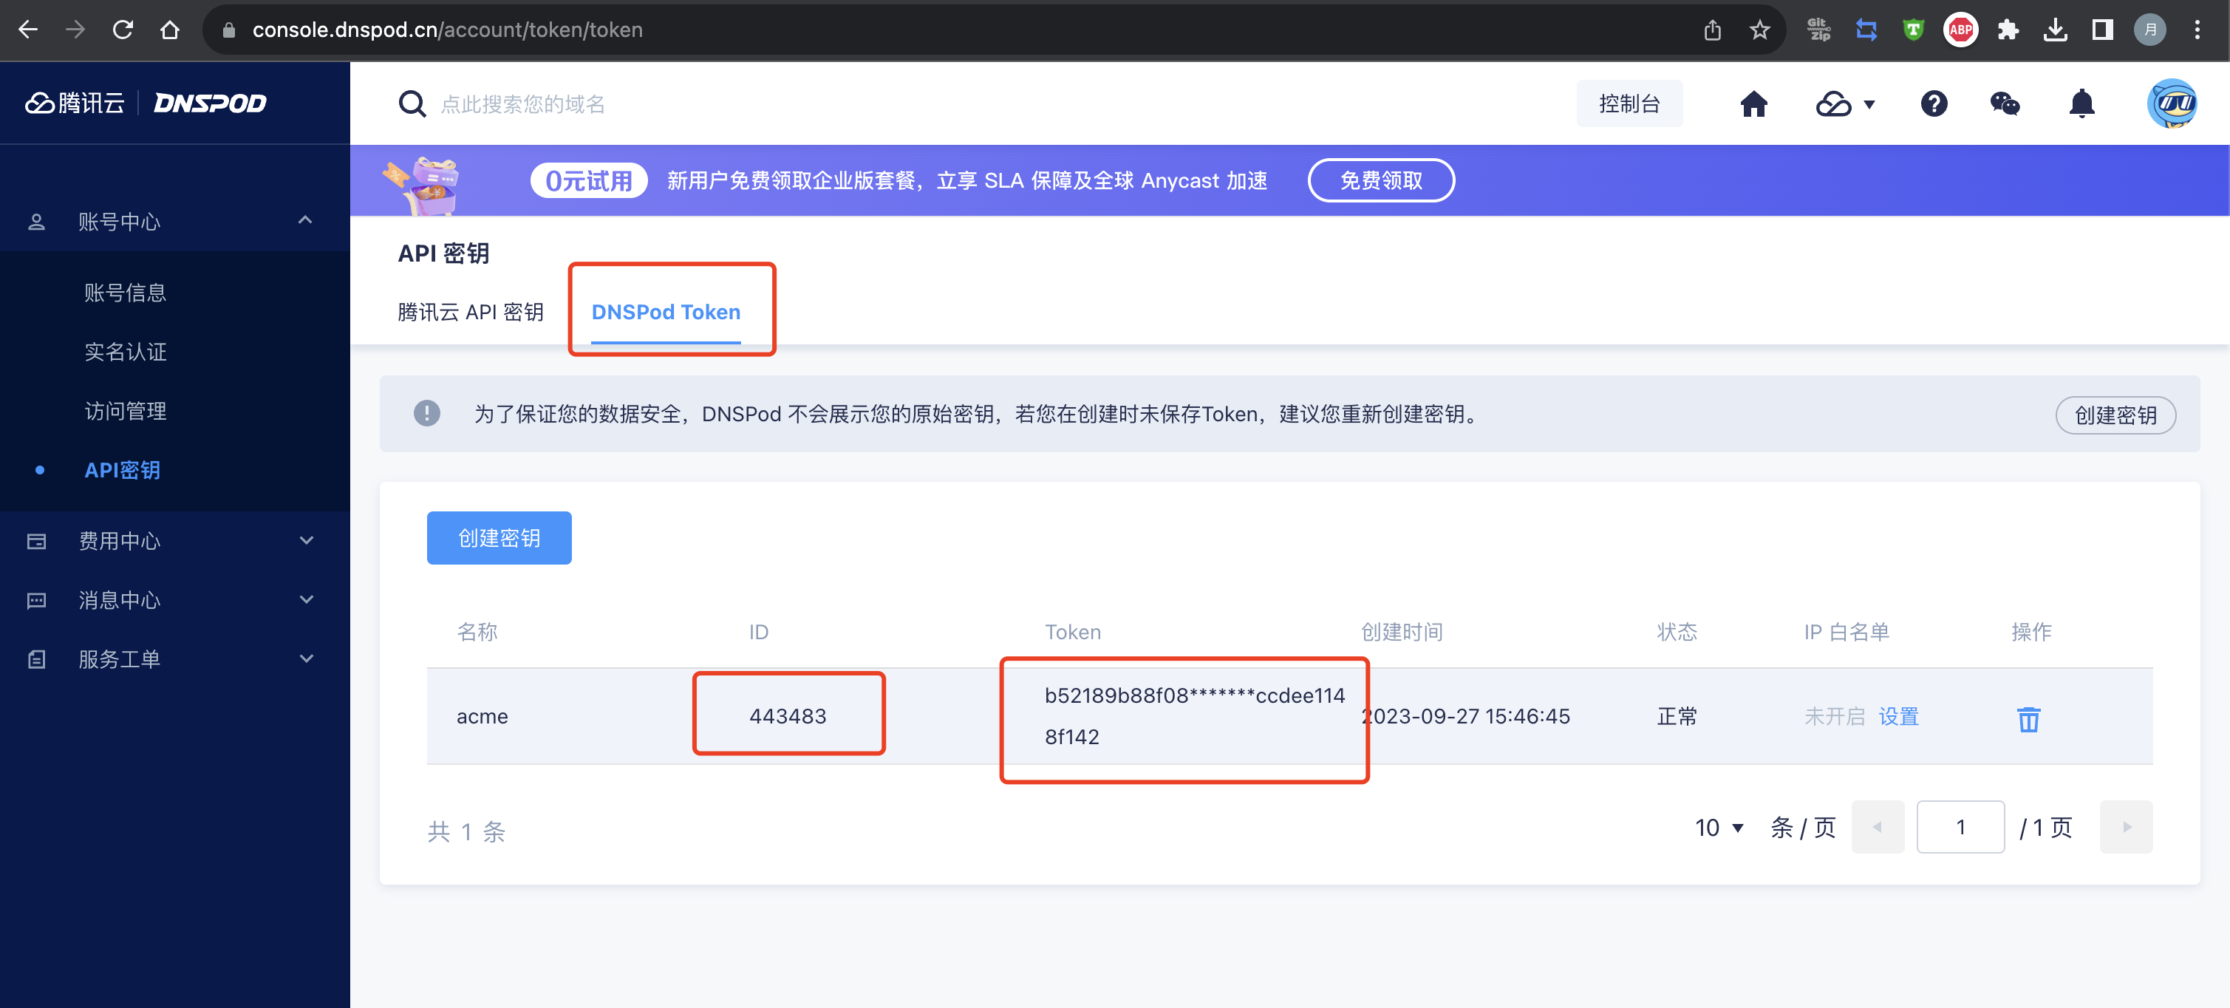
Task: Click the acme name cell
Action: point(483,716)
